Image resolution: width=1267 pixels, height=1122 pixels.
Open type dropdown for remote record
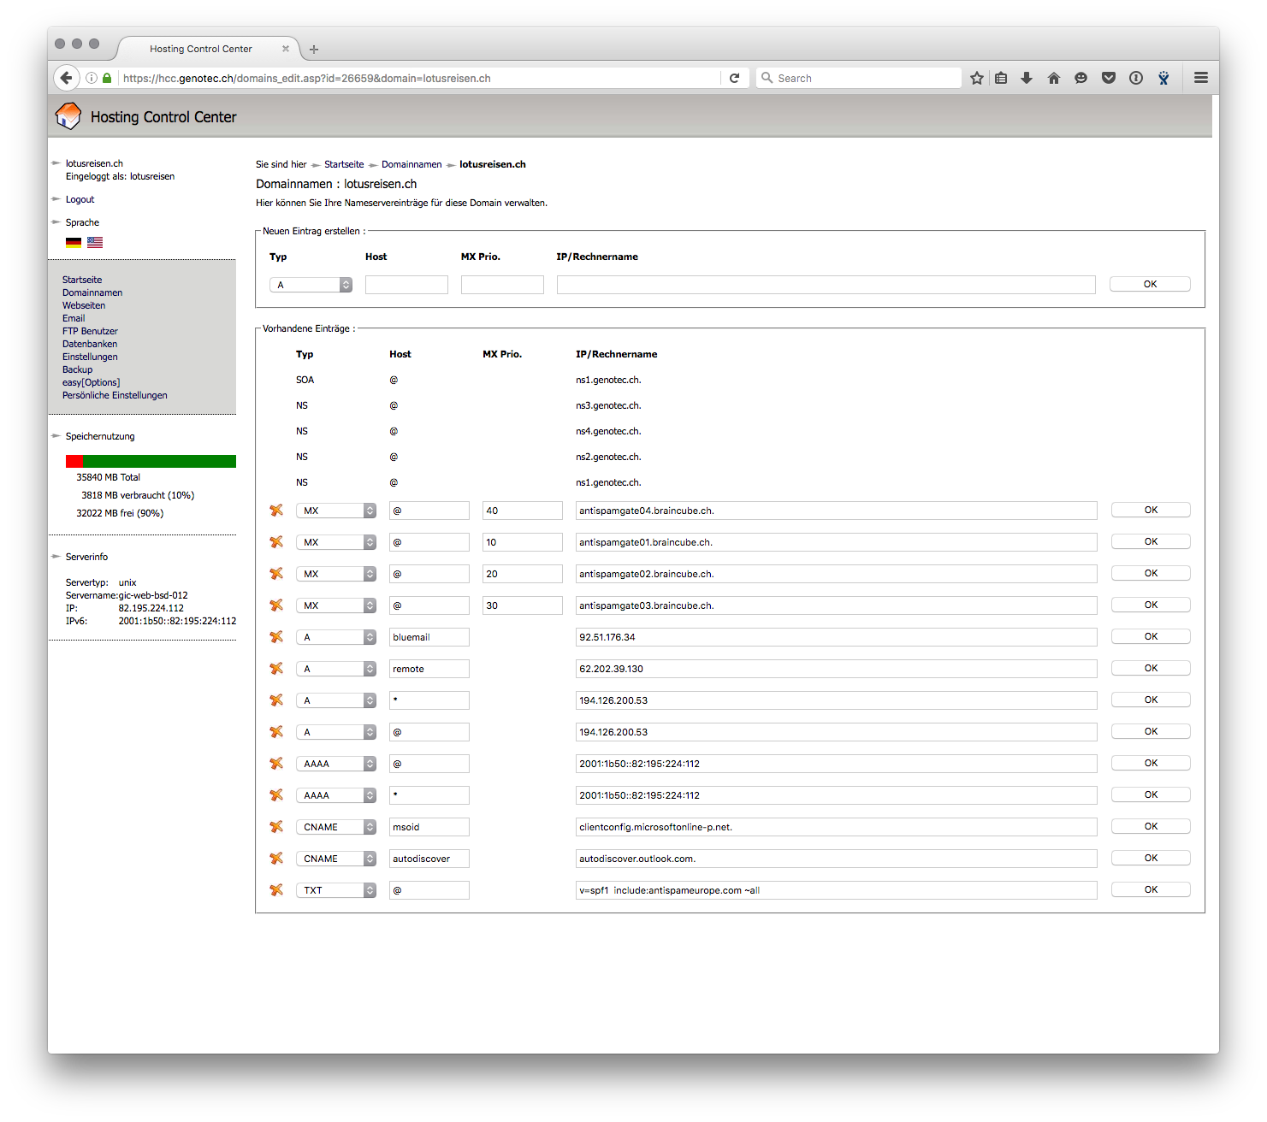click(x=336, y=669)
